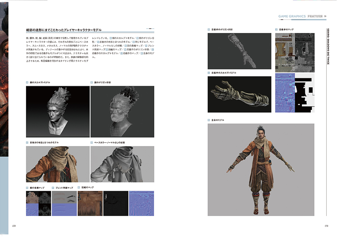The image size is (337, 238).
Task: Click the face sculpt model image
Action: (x=58, y=111)
